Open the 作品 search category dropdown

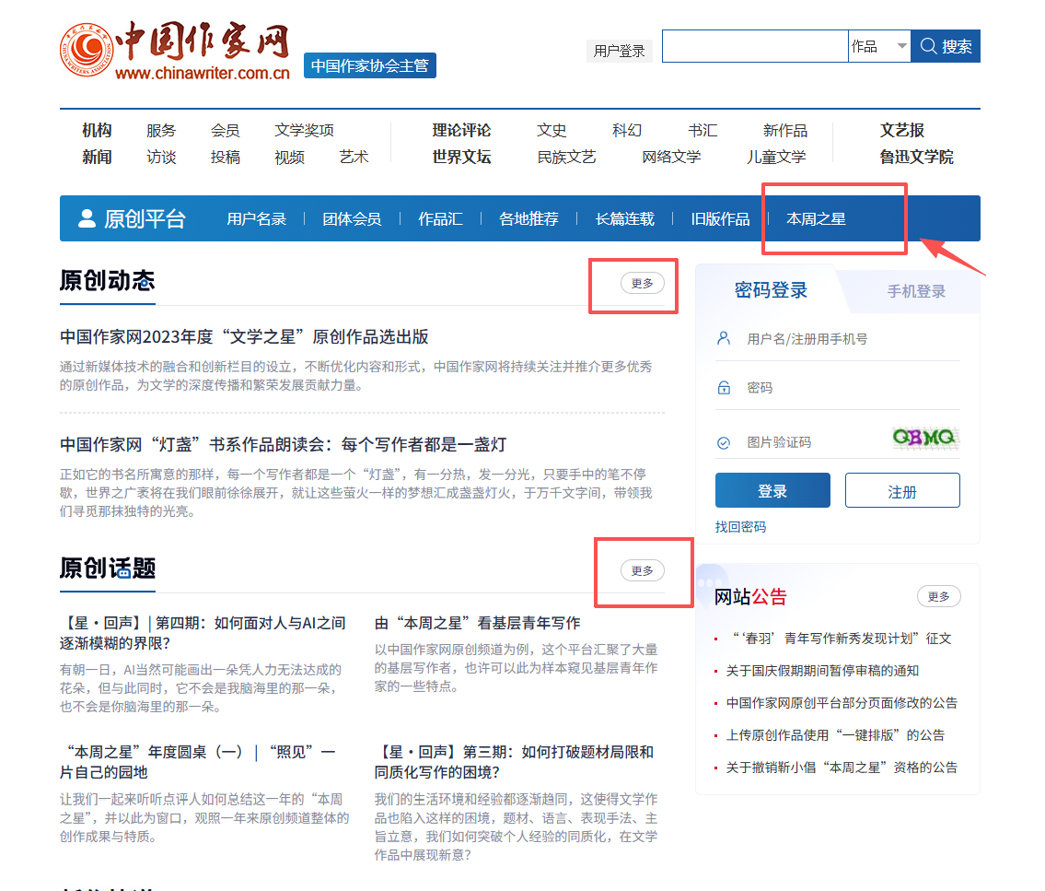[x=879, y=46]
